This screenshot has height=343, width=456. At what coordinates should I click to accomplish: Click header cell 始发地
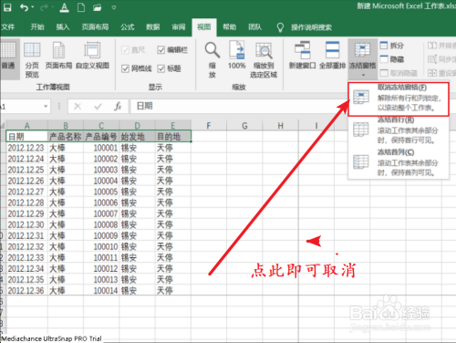137,137
